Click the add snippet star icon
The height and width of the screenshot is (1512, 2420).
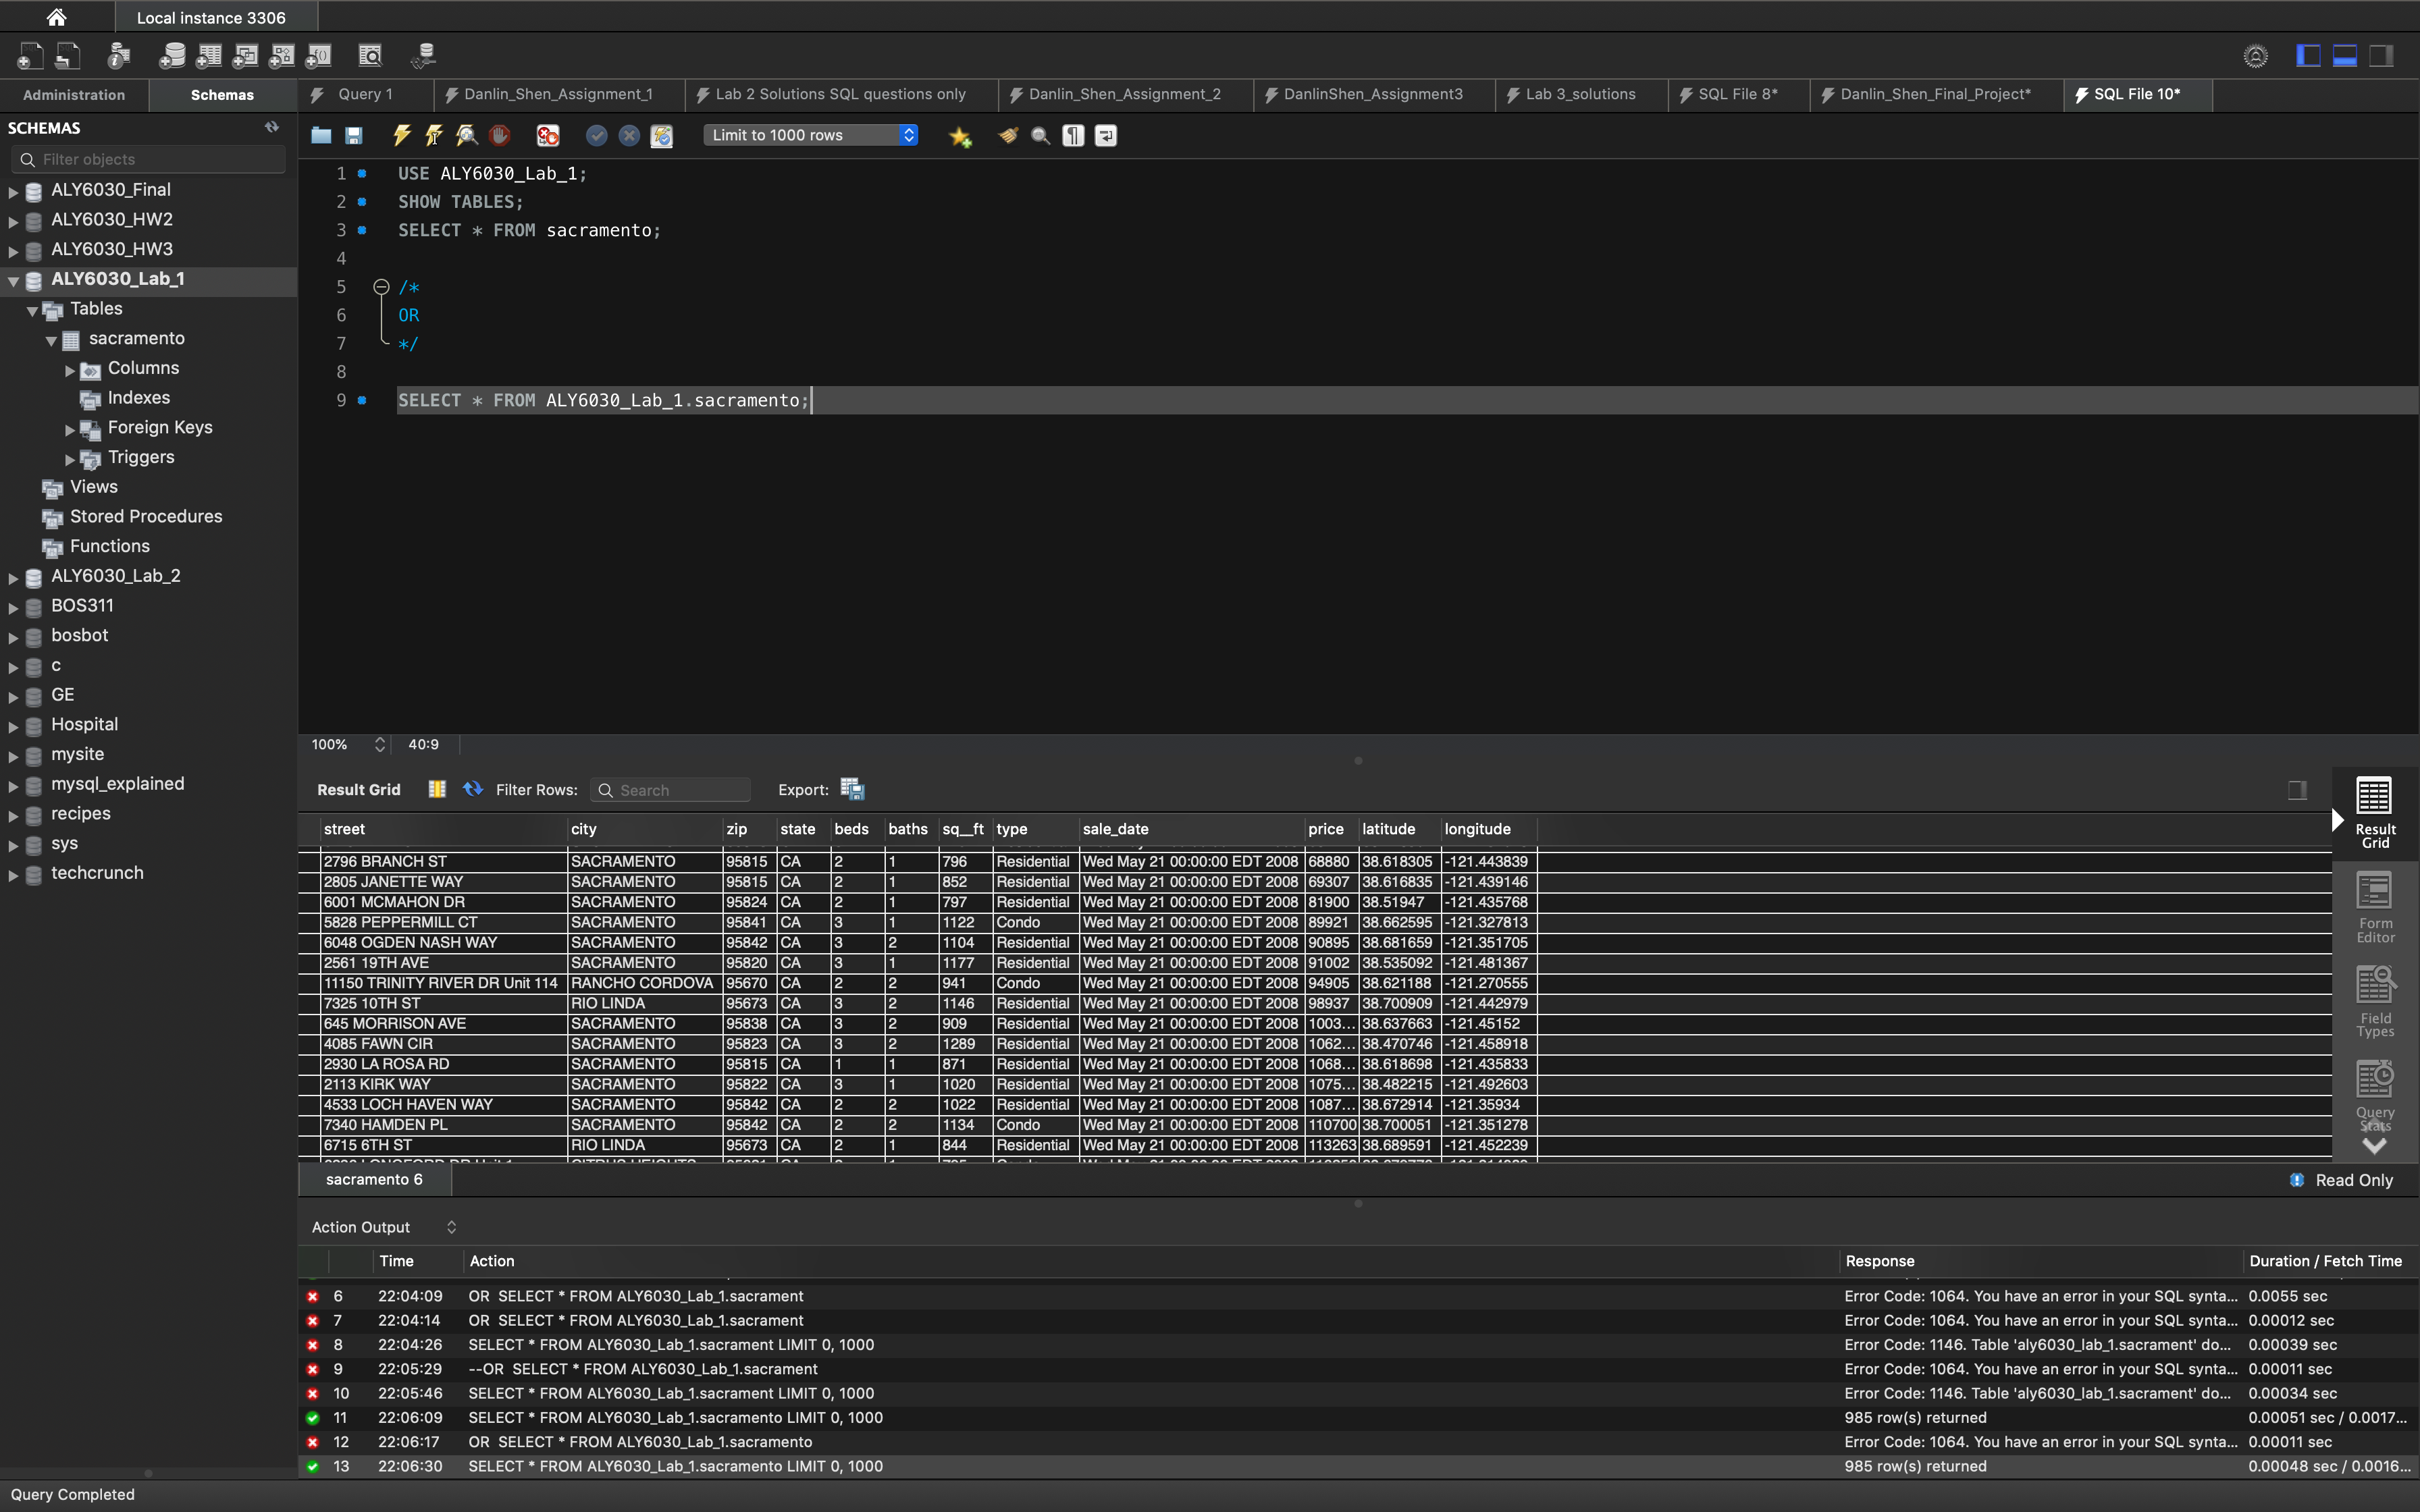click(960, 136)
